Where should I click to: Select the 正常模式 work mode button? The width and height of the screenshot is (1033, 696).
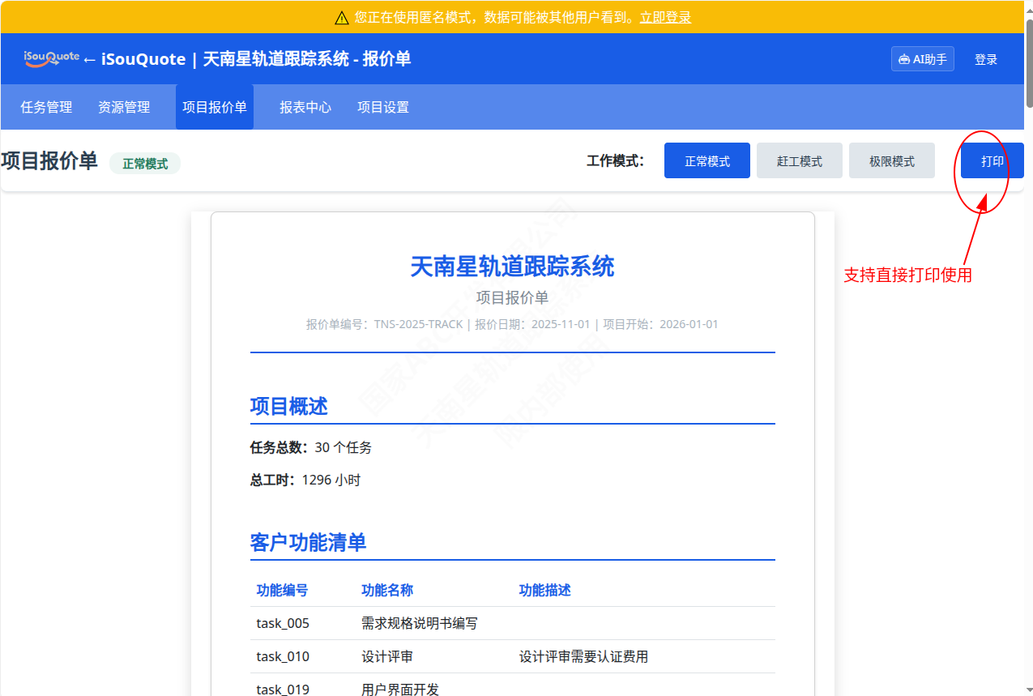tap(706, 161)
